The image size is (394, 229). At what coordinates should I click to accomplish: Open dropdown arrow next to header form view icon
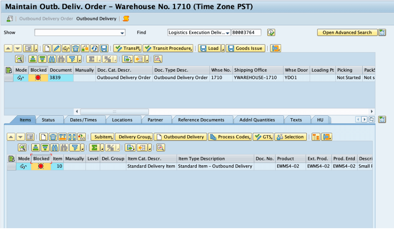coord(36,48)
